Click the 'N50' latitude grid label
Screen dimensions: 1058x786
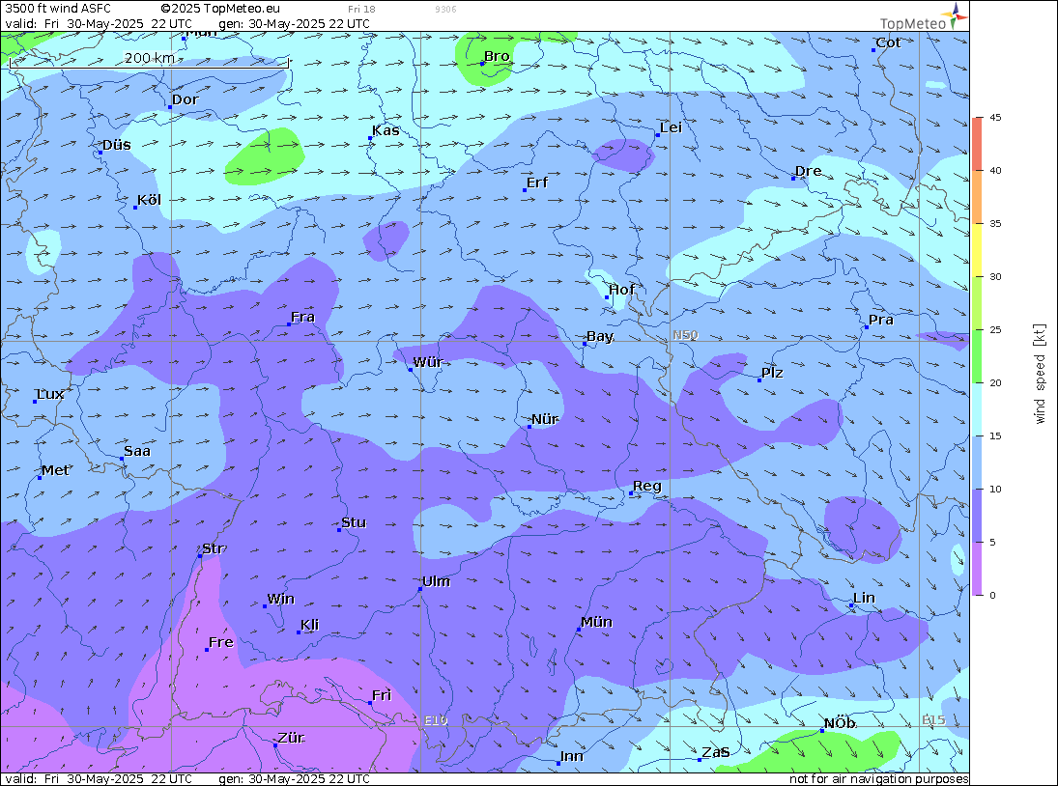[x=685, y=335]
